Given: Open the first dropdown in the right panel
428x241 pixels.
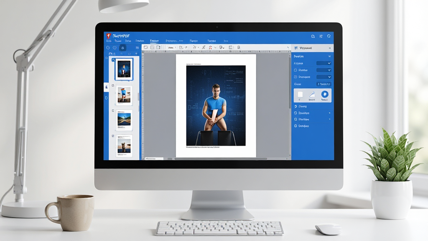Looking at the screenshot, I should tap(324, 63).
